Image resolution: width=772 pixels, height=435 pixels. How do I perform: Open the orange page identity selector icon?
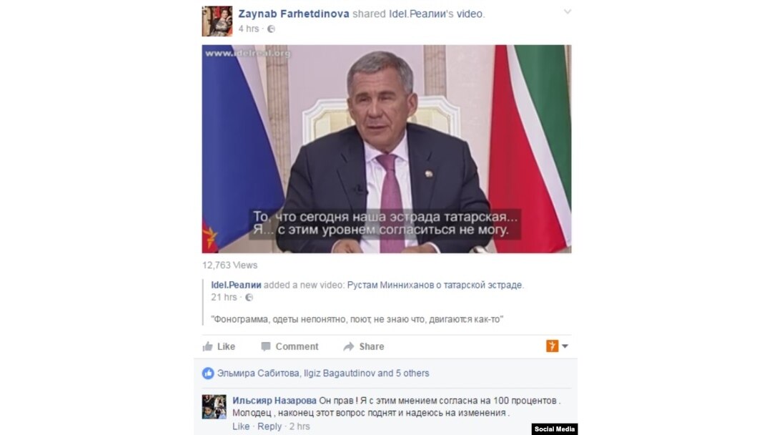pyautogui.click(x=552, y=346)
